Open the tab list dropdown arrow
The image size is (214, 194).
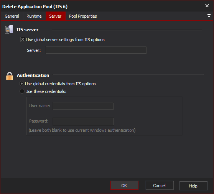(209, 16)
